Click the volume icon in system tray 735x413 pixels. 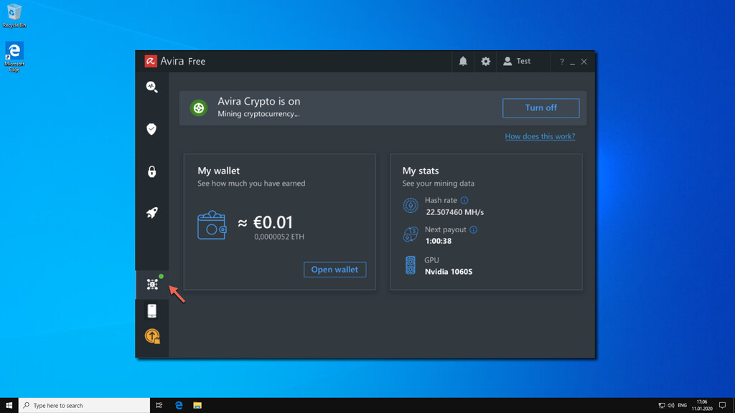(x=671, y=406)
